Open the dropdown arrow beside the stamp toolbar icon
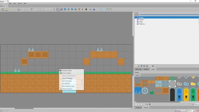This screenshot has height=112, width=199. [21, 10]
